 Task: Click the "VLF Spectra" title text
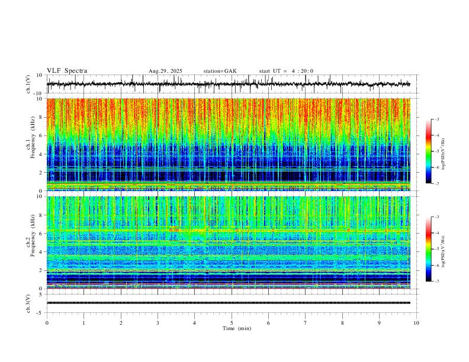click(67, 71)
